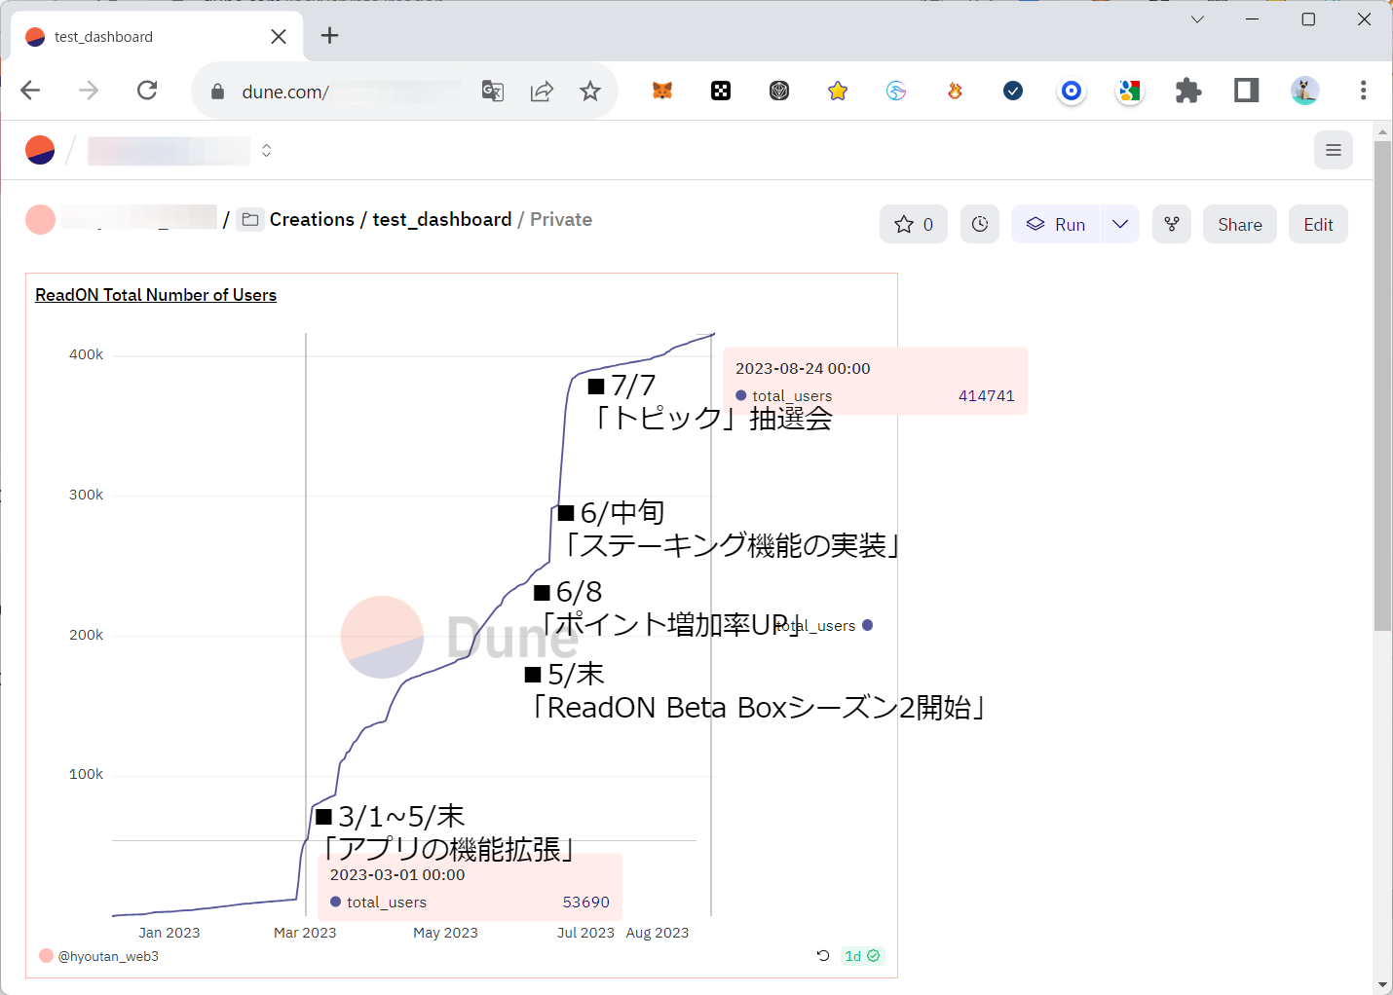Expand the workspace switcher chevrons
The width and height of the screenshot is (1393, 995).
(x=266, y=150)
